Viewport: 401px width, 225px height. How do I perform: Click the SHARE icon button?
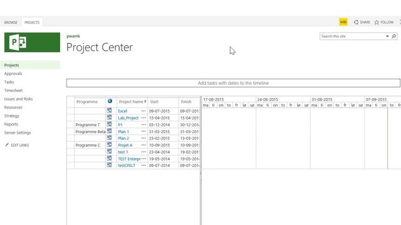[x=356, y=22]
